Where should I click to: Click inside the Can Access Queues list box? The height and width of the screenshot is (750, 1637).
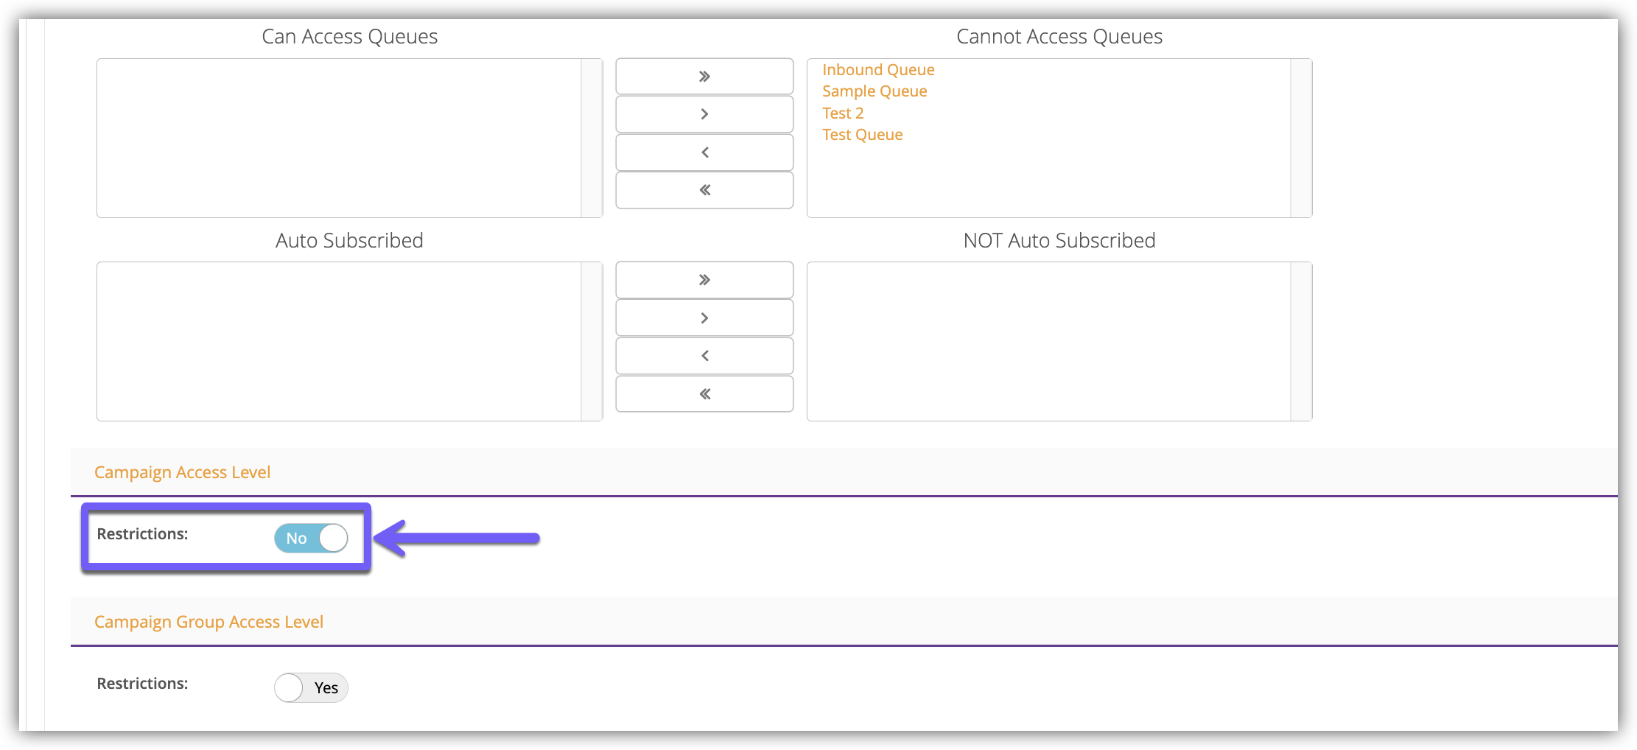pos(339,138)
